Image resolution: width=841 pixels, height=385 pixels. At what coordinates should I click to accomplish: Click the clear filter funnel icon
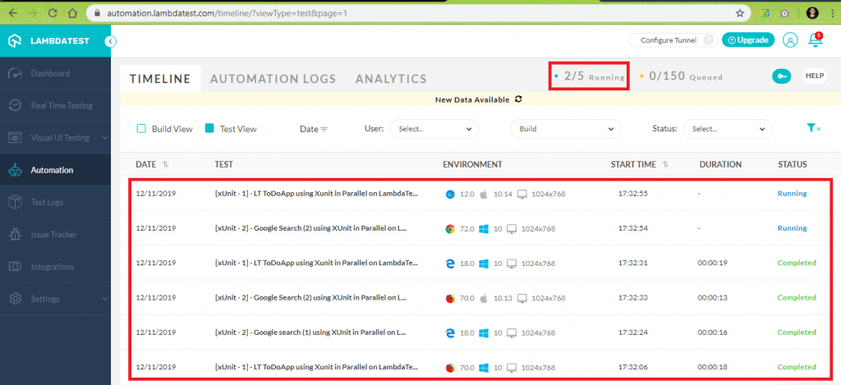(813, 128)
